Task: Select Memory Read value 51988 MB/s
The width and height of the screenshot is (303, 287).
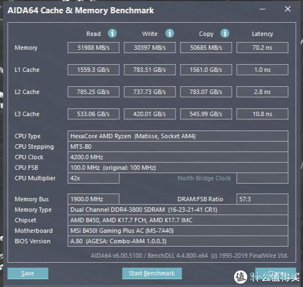Action: pyautogui.click(x=93, y=48)
